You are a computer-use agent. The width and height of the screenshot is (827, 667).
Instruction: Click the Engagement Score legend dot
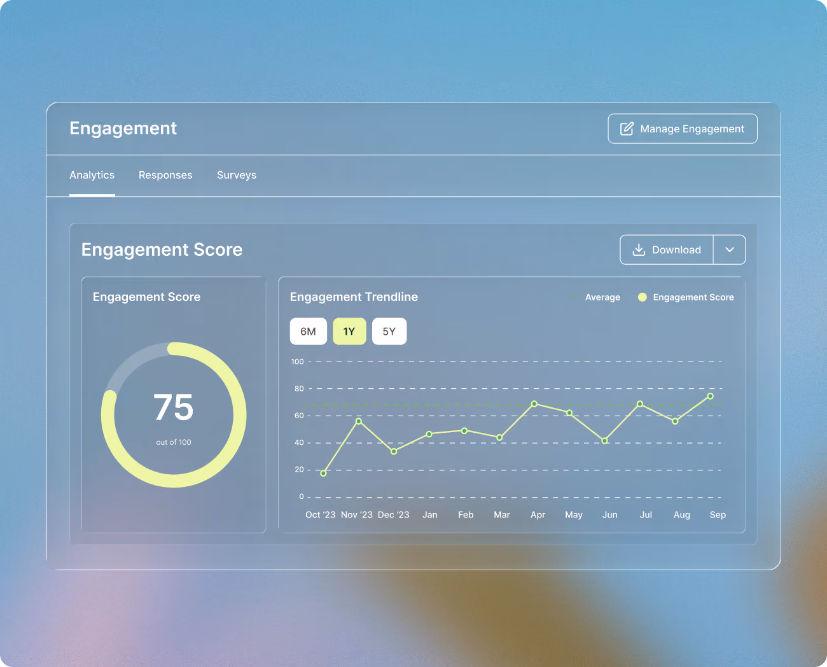point(643,297)
